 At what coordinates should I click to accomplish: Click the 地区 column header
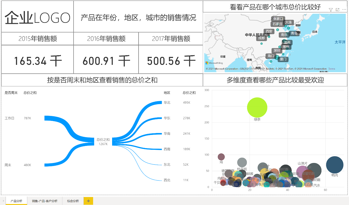point(167,93)
